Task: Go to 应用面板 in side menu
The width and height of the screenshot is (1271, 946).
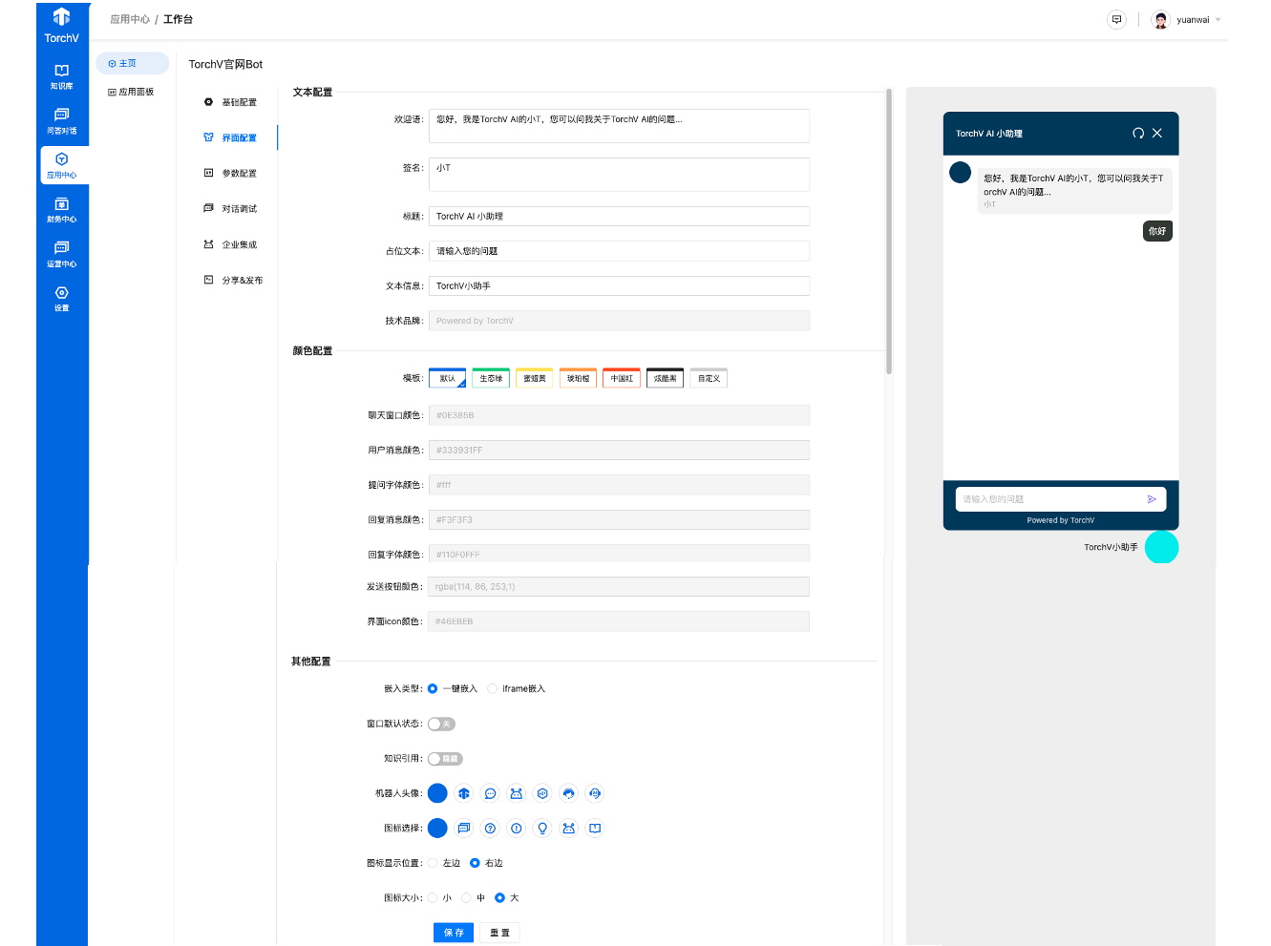Action: (x=132, y=92)
